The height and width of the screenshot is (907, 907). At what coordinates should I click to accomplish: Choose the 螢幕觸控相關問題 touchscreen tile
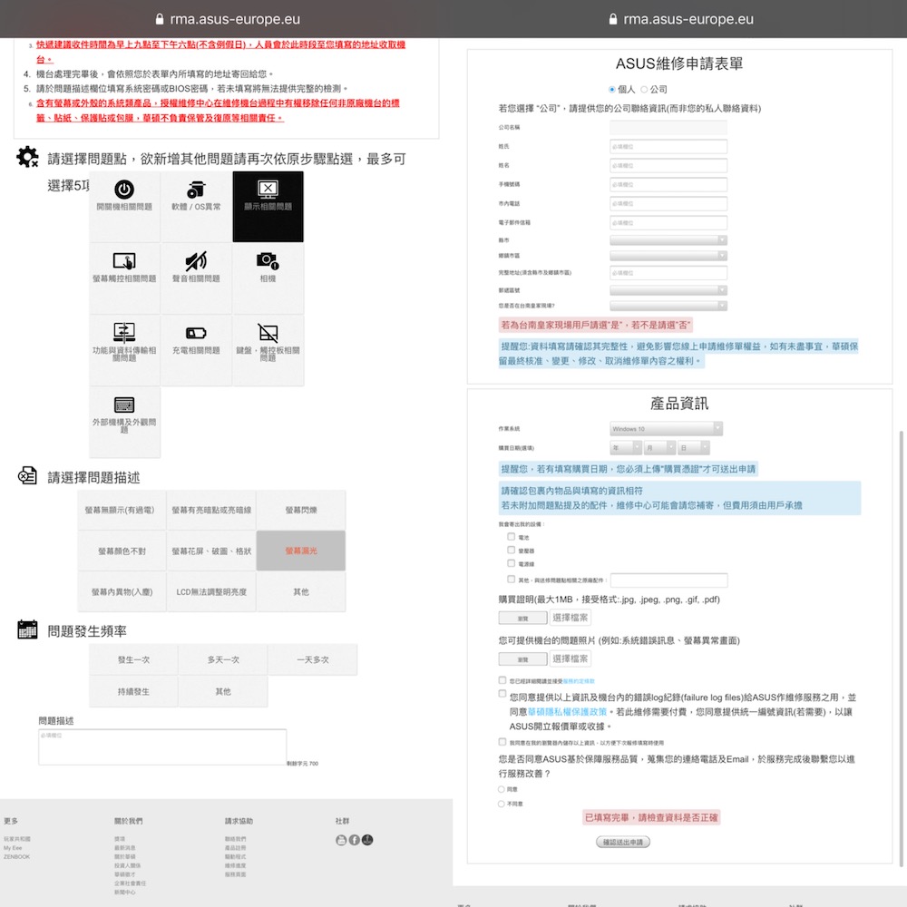click(x=124, y=278)
